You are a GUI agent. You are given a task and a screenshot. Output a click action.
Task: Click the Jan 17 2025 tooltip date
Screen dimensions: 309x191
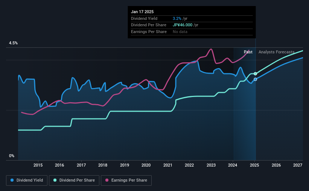pyautogui.click(x=142, y=12)
